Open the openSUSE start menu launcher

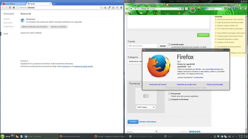(2, 136)
